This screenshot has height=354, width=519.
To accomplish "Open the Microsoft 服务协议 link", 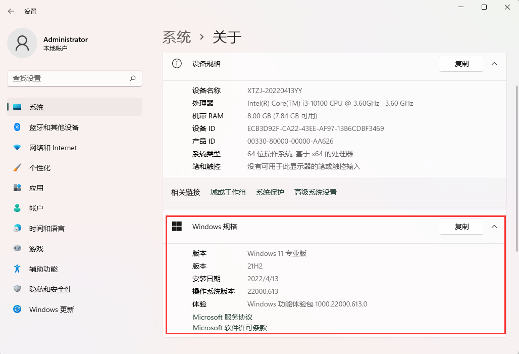I will [223, 317].
